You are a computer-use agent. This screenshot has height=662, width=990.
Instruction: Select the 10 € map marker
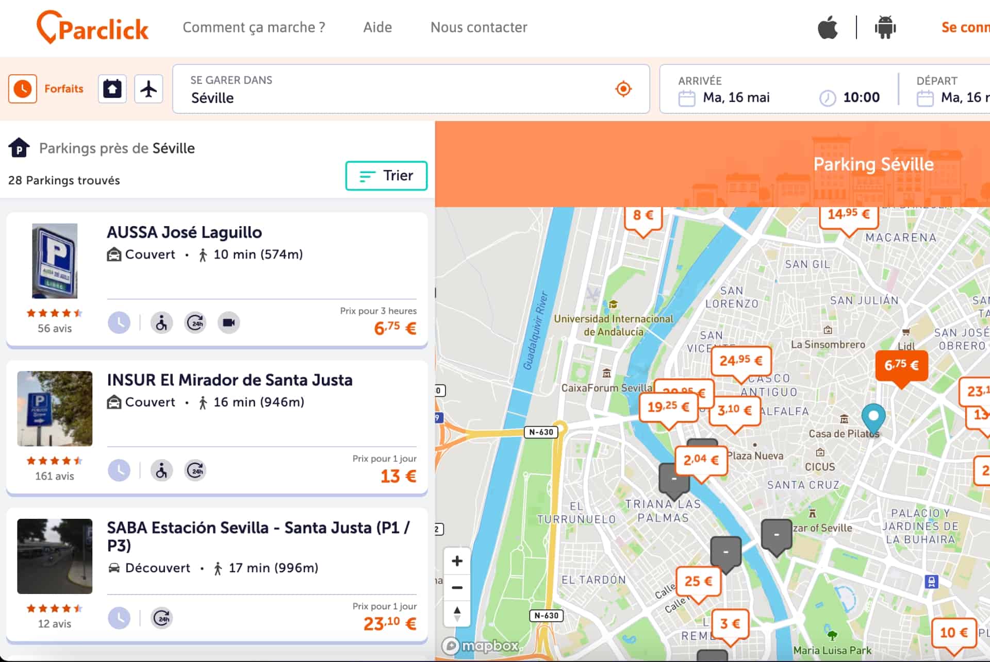tap(953, 633)
